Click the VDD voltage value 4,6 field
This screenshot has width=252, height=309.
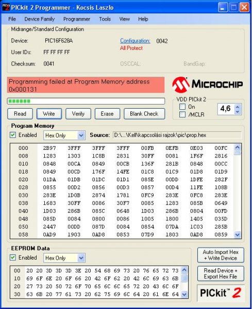click(x=226, y=109)
